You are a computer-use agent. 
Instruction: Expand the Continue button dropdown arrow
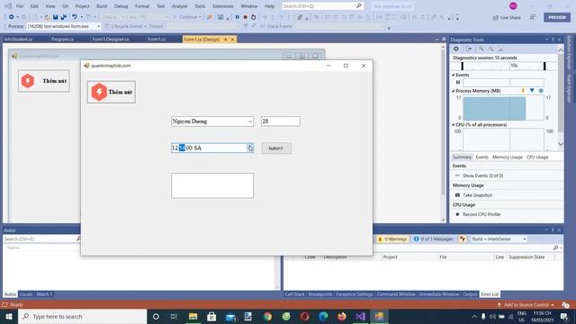click(200, 17)
